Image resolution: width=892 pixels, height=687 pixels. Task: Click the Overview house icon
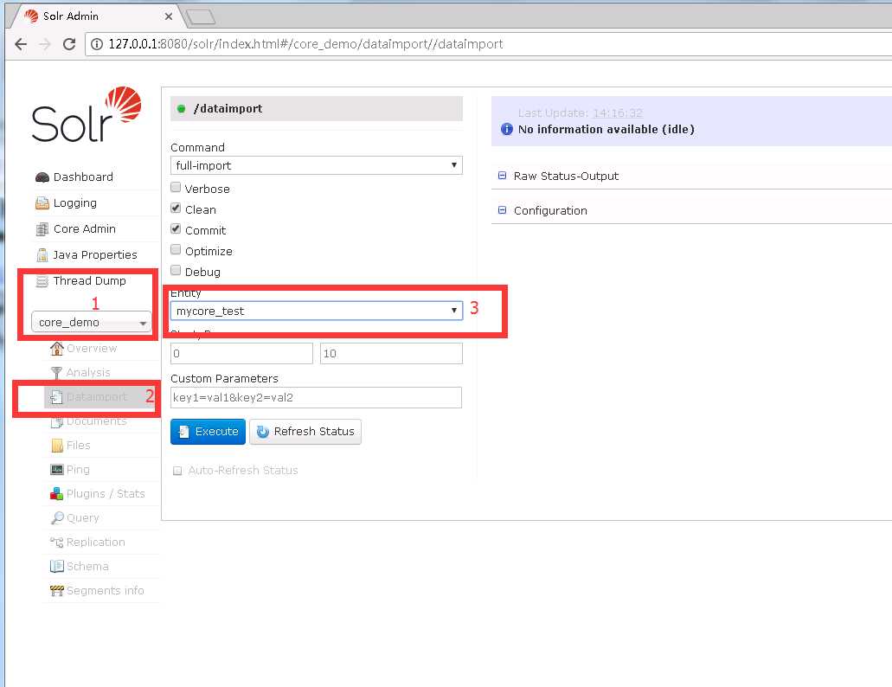(x=56, y=348)
